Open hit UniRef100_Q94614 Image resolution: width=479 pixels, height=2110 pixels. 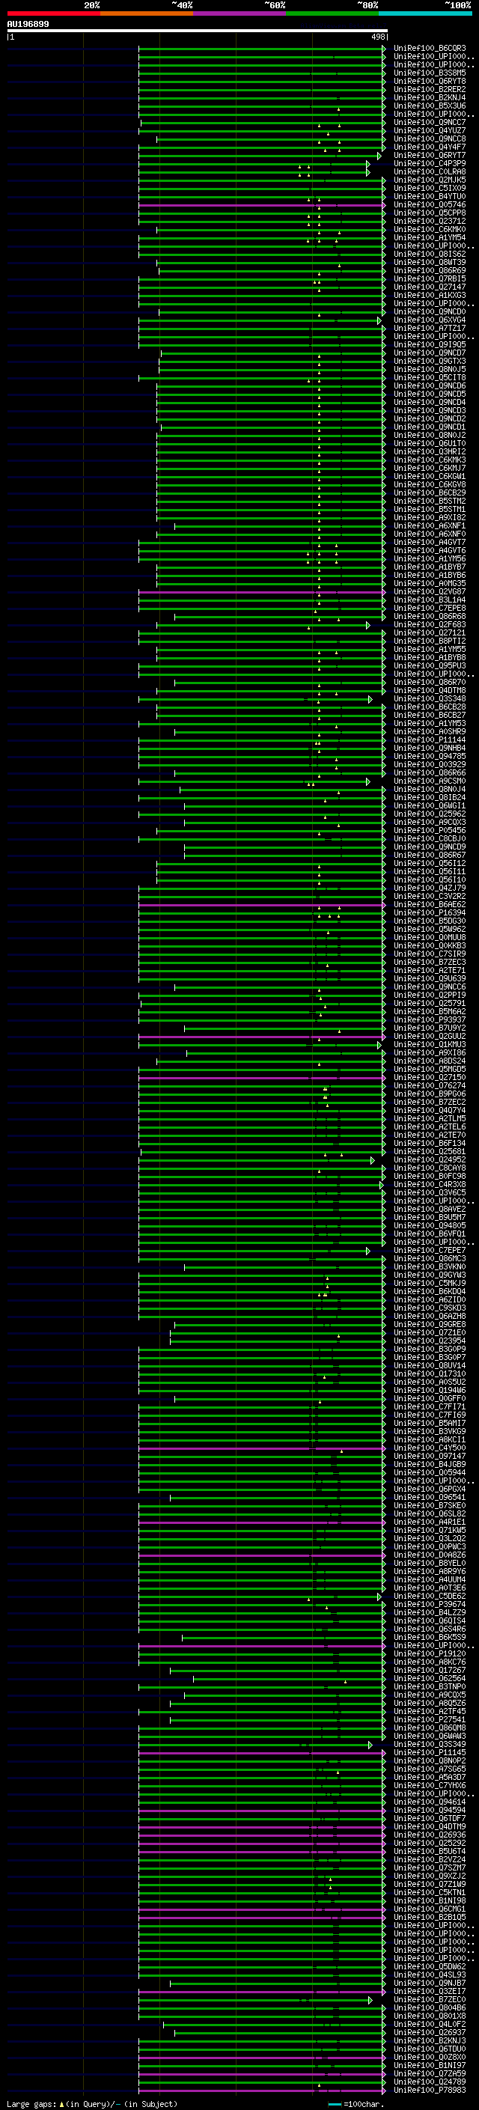coord(429,1802)
